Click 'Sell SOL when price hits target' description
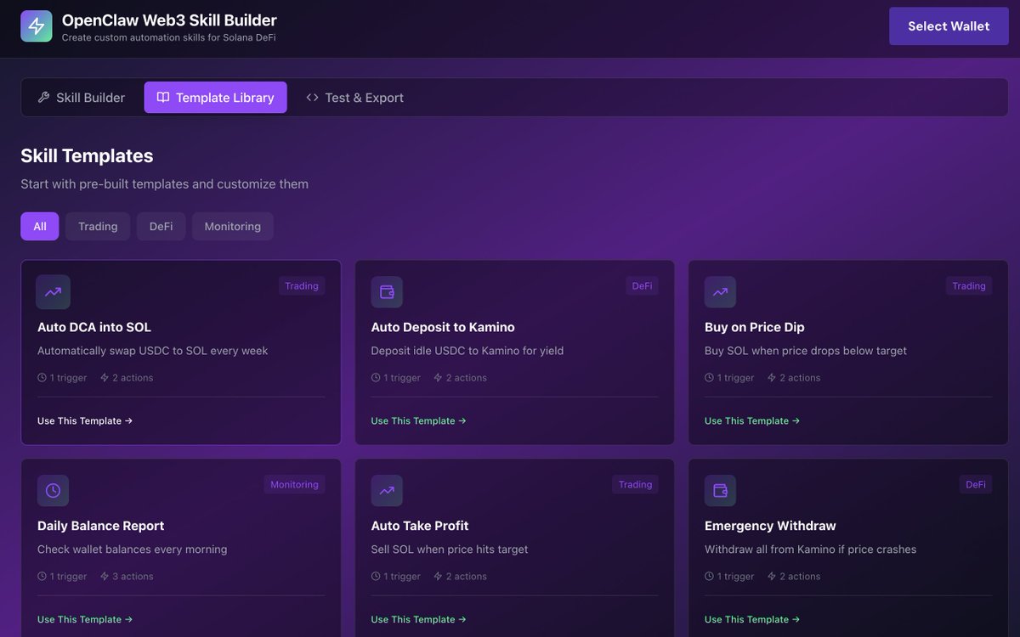The width and height of the screenshot is (1020, 637). coord(450,550)
